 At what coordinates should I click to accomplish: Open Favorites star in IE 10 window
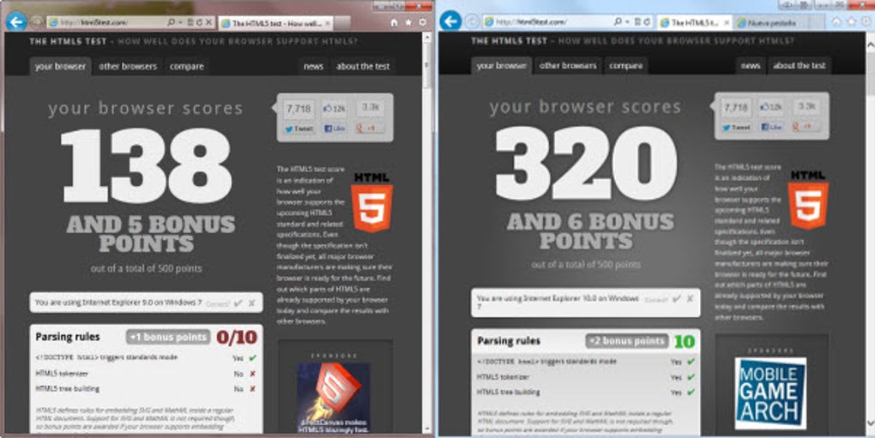(851, 21)
